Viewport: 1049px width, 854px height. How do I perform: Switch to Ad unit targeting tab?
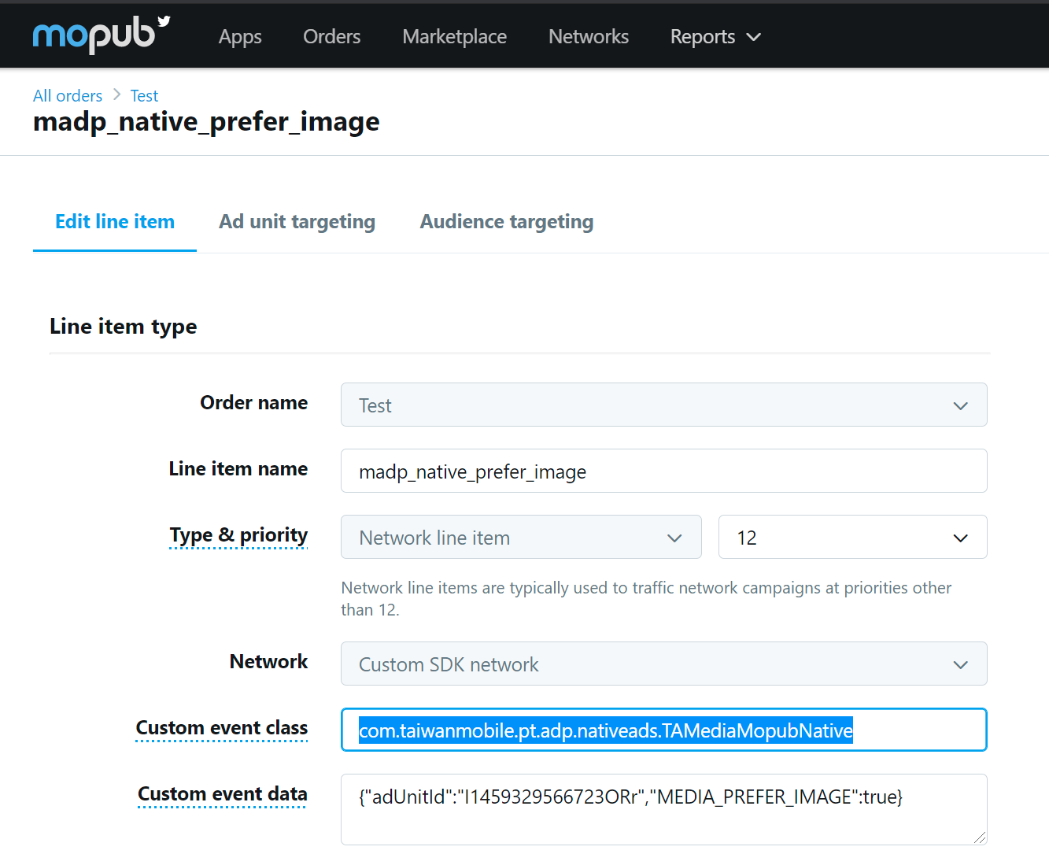[x=297, y=222]
